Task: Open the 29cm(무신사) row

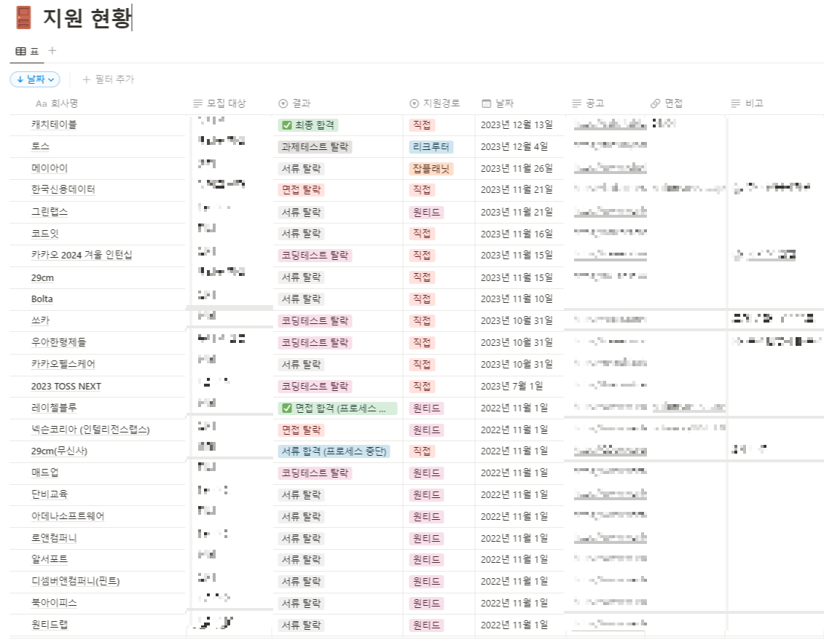Action: coord(60,451)
